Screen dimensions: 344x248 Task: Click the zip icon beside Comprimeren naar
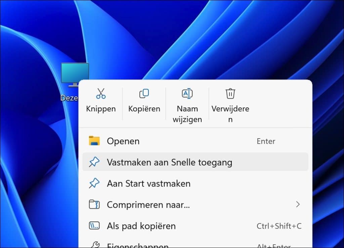point(95,204)
